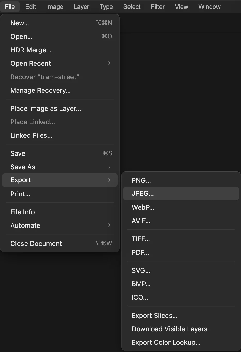The height and width of the screenshot is (352, 241).
Task: Open the Select menu
Action: [132, 6]
